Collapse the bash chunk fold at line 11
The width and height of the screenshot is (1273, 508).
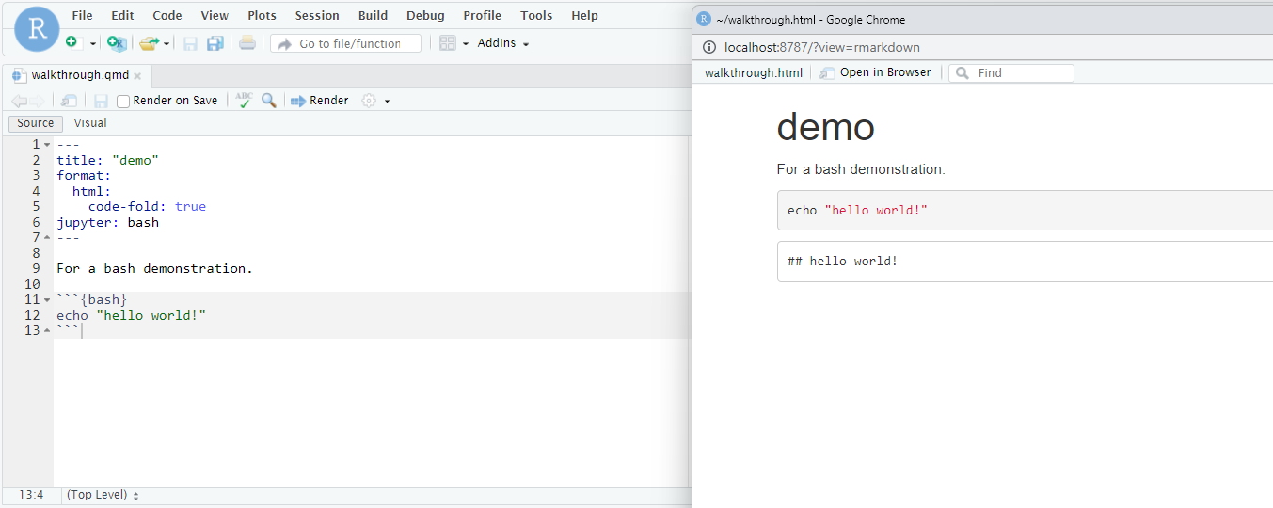[x=47, y=300]
